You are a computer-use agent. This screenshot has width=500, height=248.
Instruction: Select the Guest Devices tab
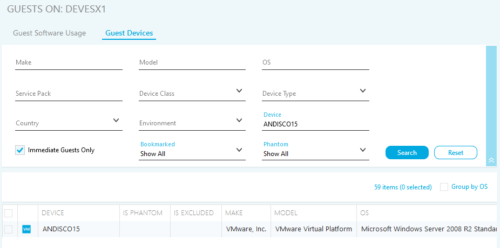[129, 33]
